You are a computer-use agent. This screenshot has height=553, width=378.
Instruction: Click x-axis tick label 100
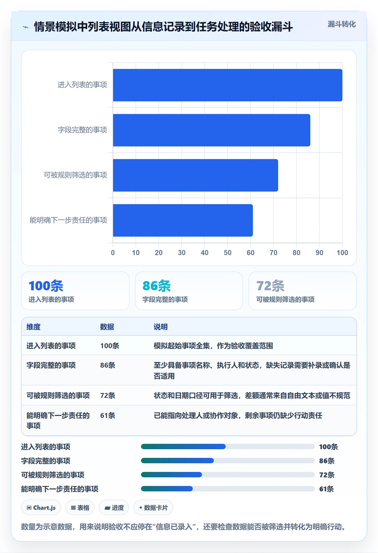click(x=342, y=253)
